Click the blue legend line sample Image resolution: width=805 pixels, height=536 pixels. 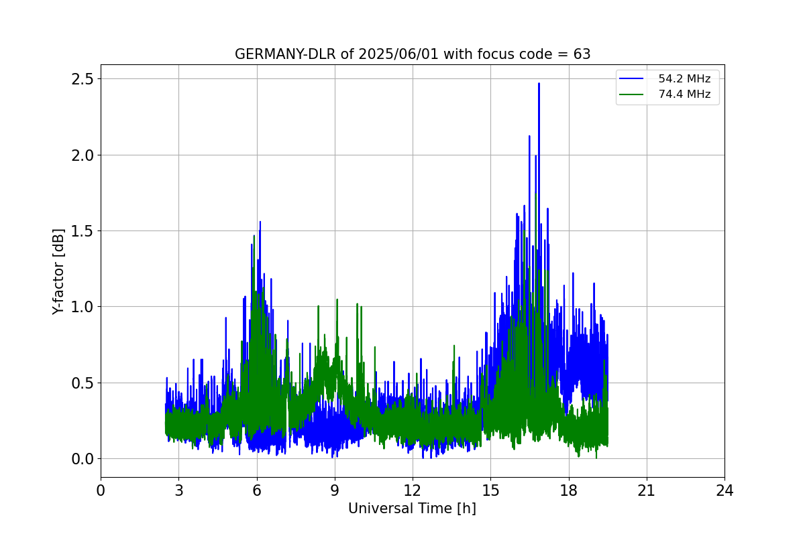632,79
